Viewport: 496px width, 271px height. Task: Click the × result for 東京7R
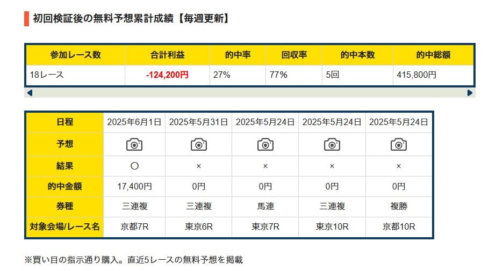coord(265,166)
